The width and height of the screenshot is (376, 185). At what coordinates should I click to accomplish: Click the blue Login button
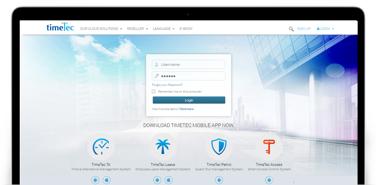coord(189,100)
